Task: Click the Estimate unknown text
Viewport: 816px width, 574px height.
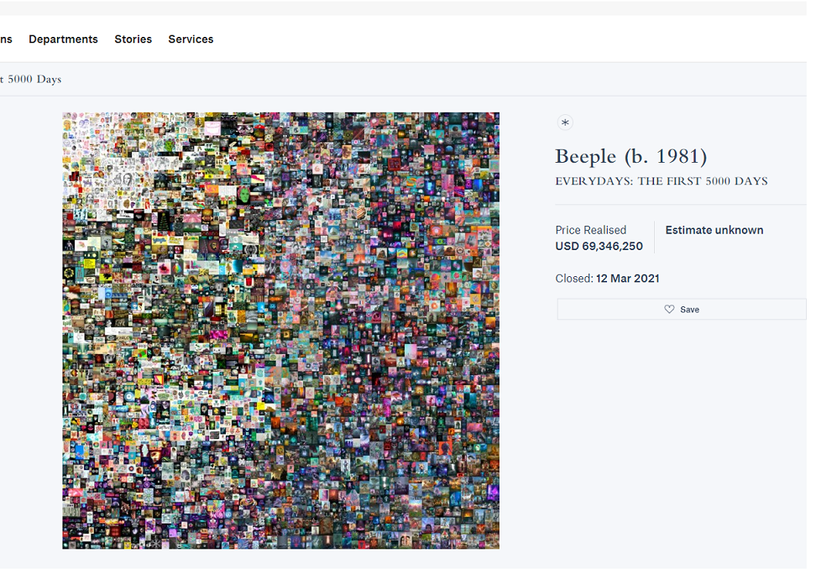Action: click(x=714, y=230)
